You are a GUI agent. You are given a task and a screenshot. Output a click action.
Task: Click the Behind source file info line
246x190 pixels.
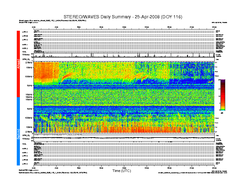53,173
